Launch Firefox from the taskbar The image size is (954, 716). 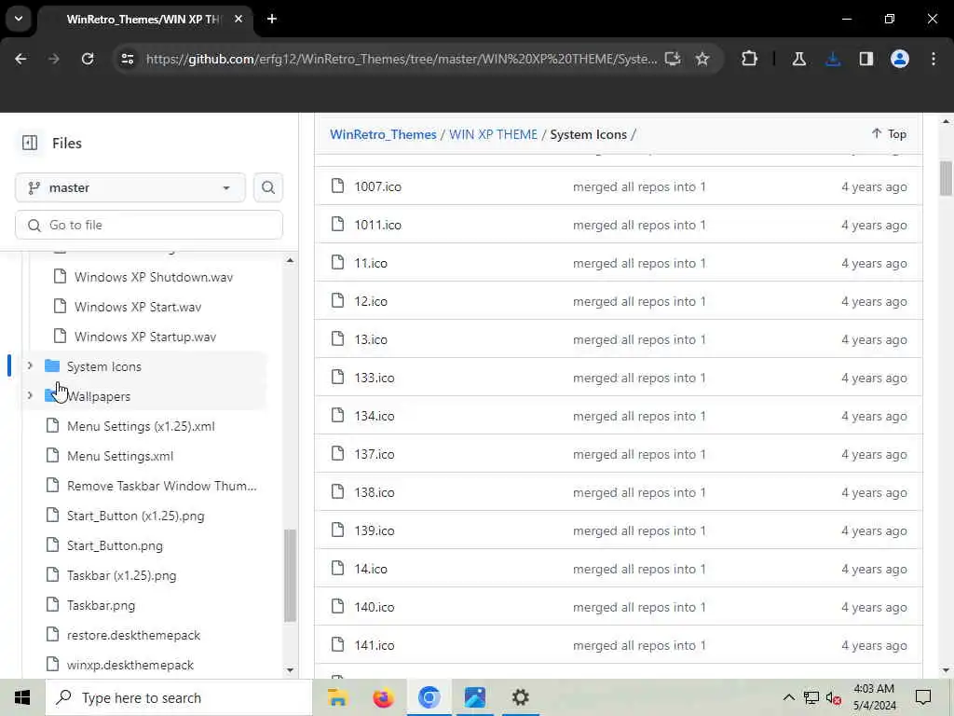[383, 697]
